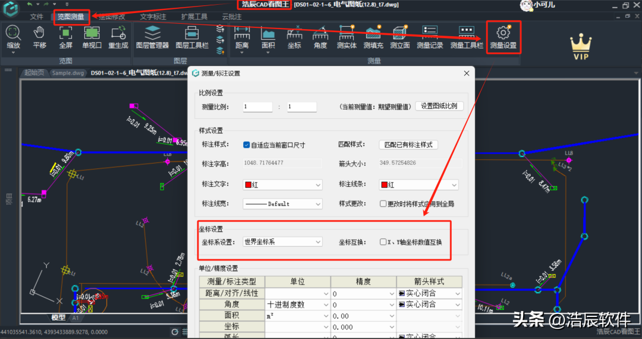Click the second 测量比例 input field
This screenshot has height=339, width=642.
[x=302, y=107]
